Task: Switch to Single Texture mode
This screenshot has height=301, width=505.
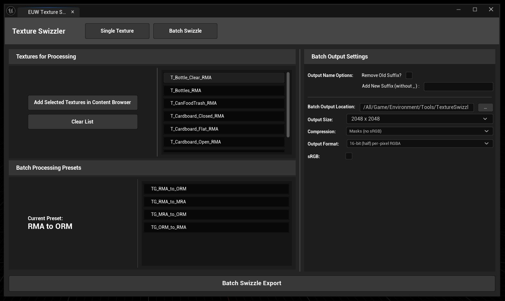Action: point(117,31)
